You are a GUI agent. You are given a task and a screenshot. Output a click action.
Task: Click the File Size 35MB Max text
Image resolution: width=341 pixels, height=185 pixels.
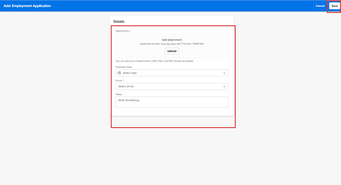193,44
